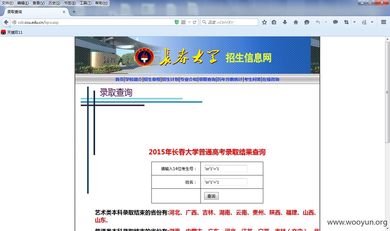Open the 工具(T) menu
The width and height of the screenshot is (390, 231).
pos(85,3)
